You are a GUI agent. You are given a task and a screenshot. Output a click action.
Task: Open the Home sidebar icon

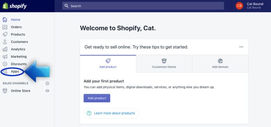(x=5, y=20)
